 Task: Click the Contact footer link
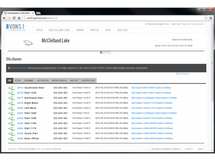pyautogui.click(x=189, y=149)
